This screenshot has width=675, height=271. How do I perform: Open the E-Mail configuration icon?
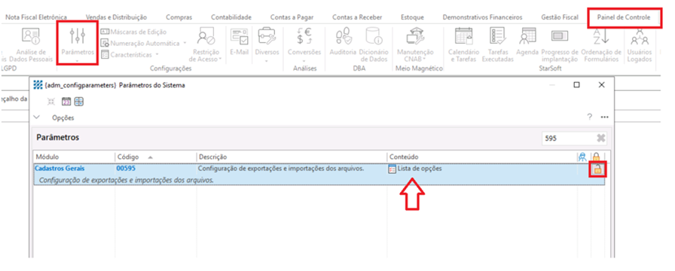[x=239, y=36]
